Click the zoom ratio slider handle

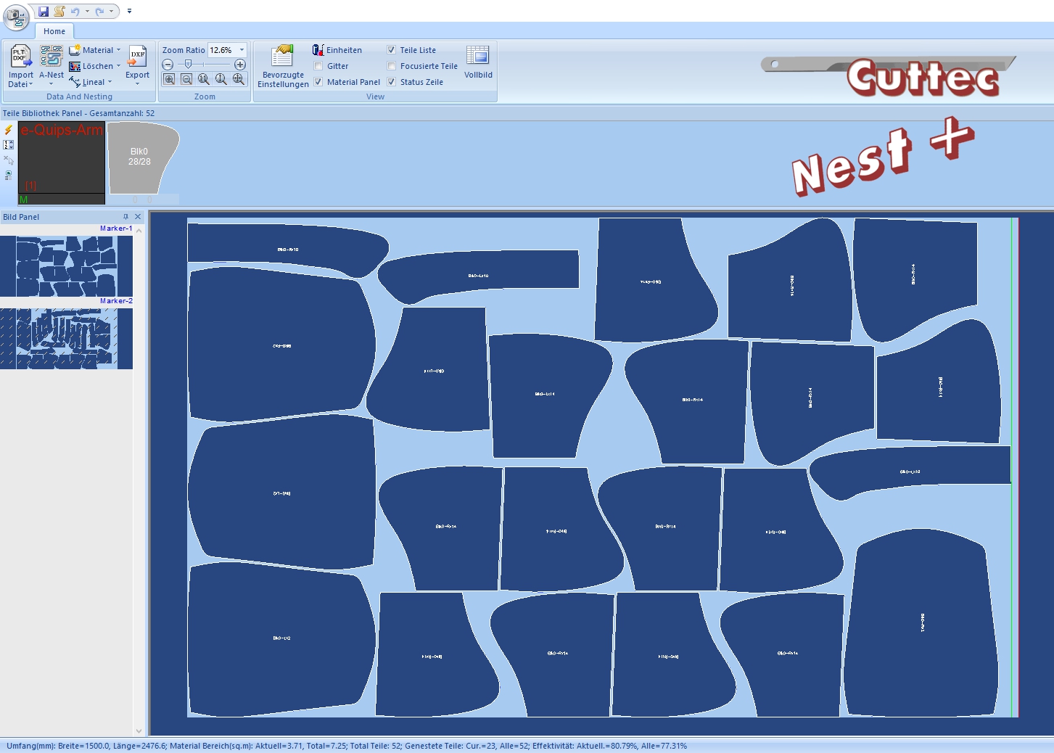click(189, 65)
